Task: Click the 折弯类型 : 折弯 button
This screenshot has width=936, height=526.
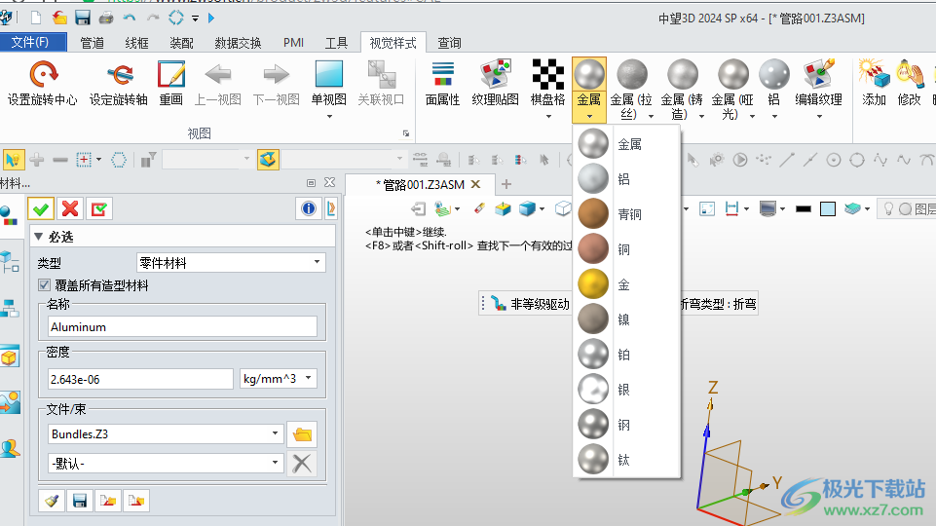Action: 720,304
